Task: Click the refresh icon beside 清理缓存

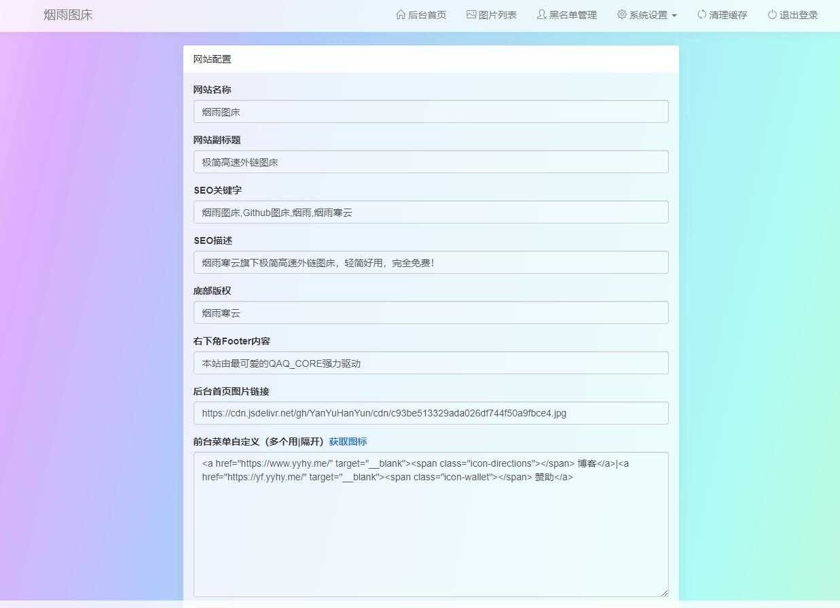Action: 701,14
